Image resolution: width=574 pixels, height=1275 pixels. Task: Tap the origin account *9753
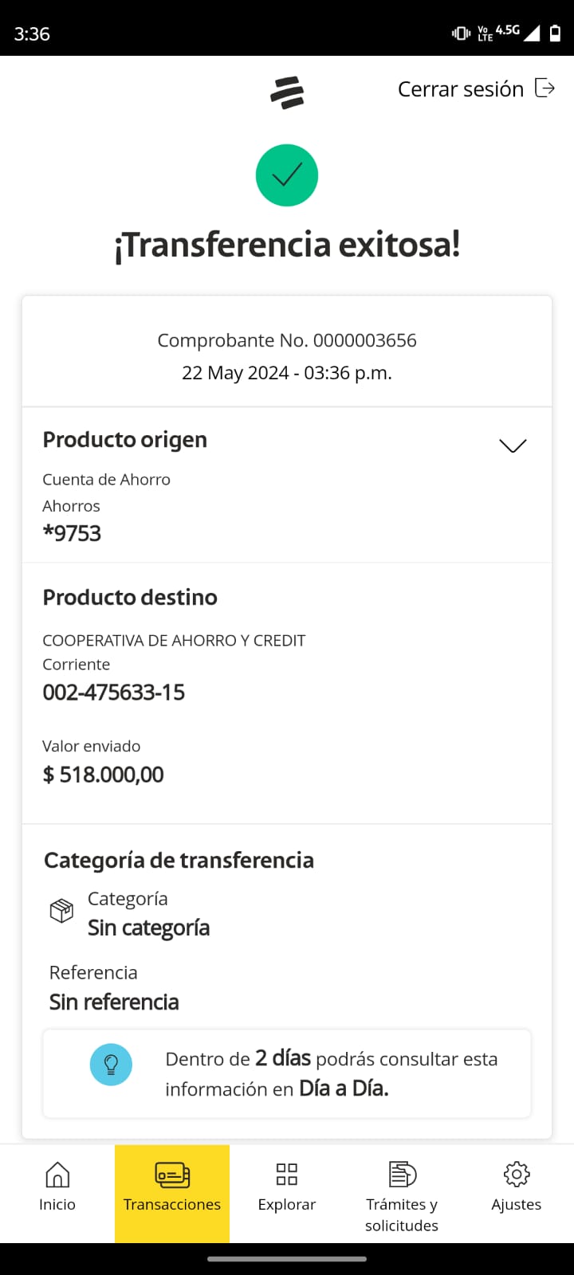pyautogui.click(x=72, y=533)
